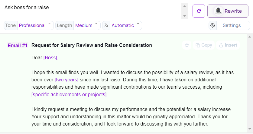Copy the generated email text

click(x=204, y=45)
